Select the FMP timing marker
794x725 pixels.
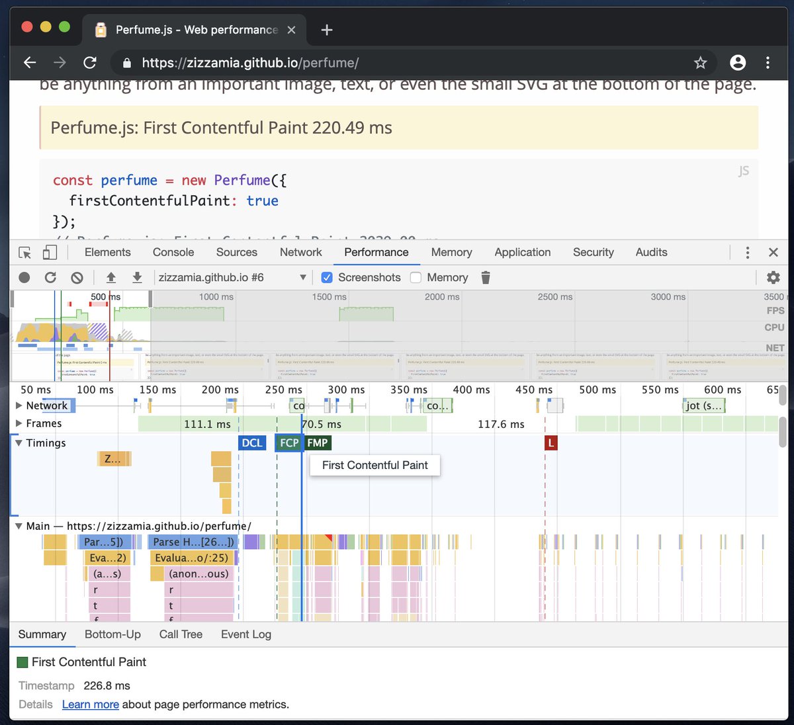[x=318, y=443]
